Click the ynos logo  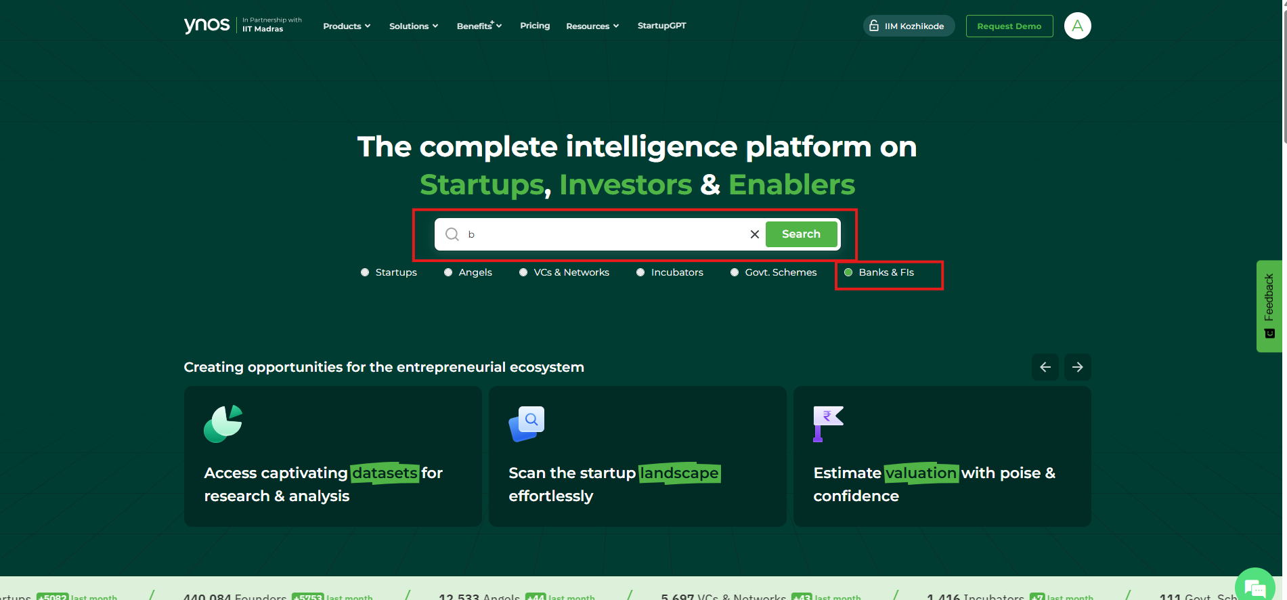point(207,25)
